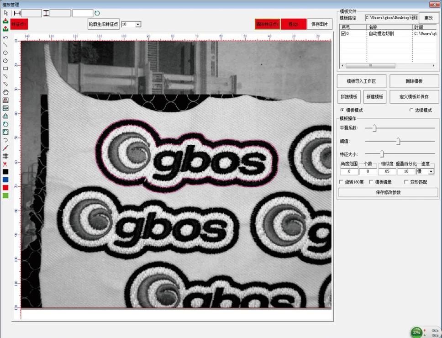Select the hand pan tool
This screenshot has width=442, height=338.
(x=5, y=92)
